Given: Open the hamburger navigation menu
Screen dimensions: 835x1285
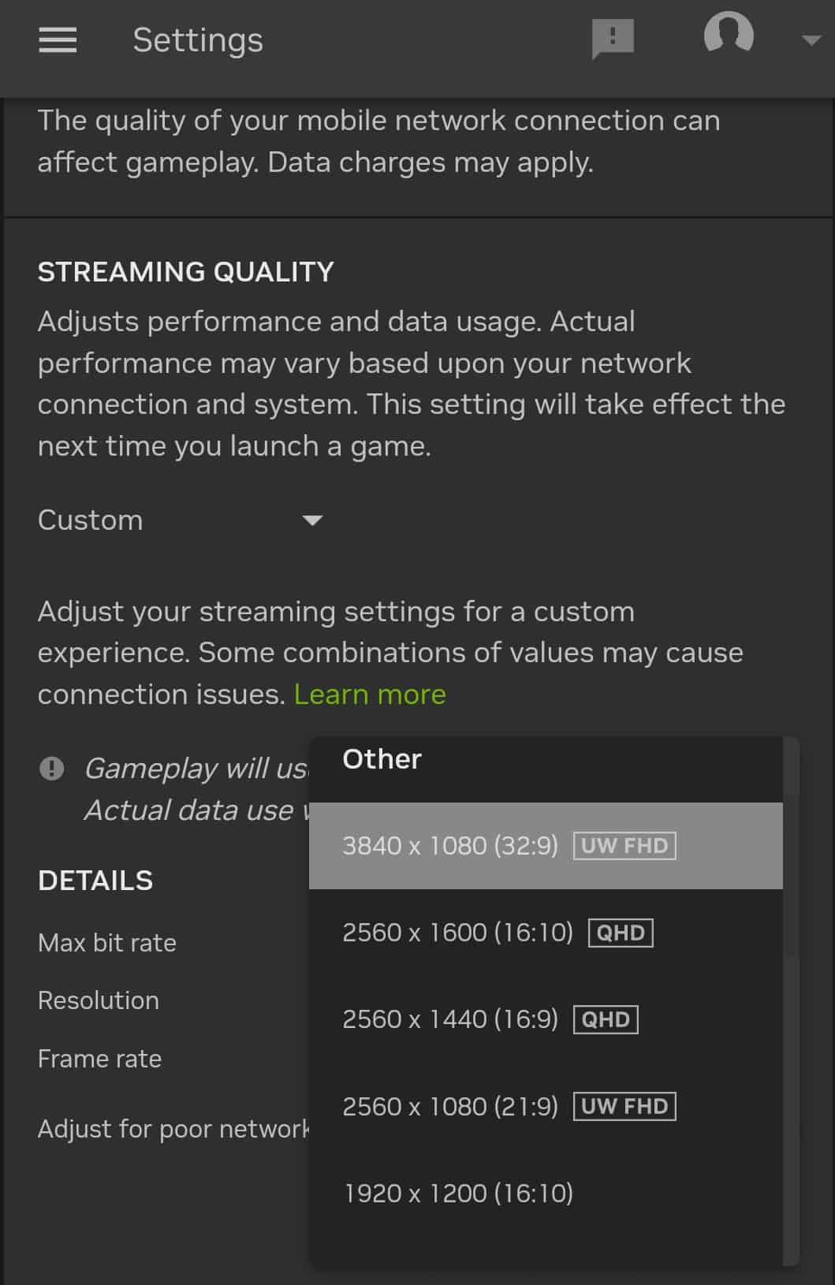Looking at the screenshot, I should coord(56,39).
